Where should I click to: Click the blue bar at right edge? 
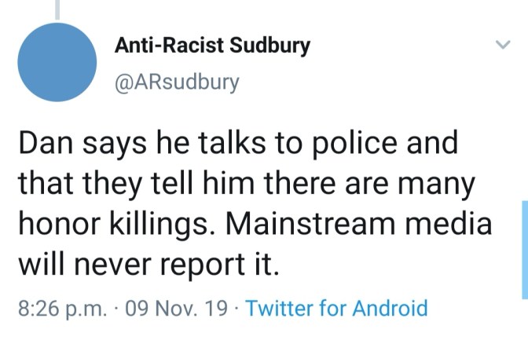click(x=524, y=249)
